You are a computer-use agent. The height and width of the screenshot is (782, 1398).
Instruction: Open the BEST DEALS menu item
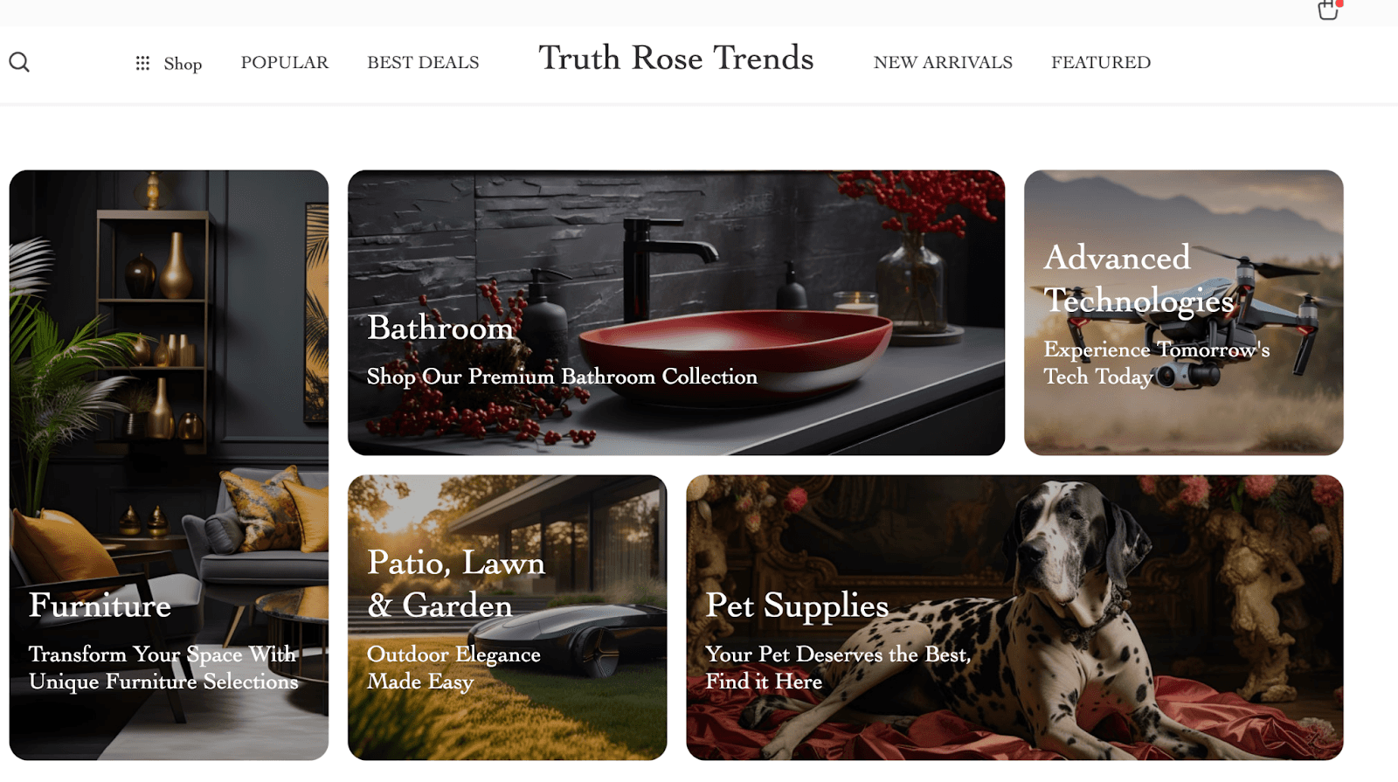423,62
